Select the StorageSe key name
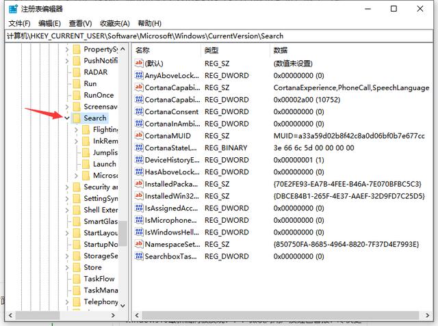Image resolution: width=438 pixels, height=326 pixels. (x=101, y=256)
